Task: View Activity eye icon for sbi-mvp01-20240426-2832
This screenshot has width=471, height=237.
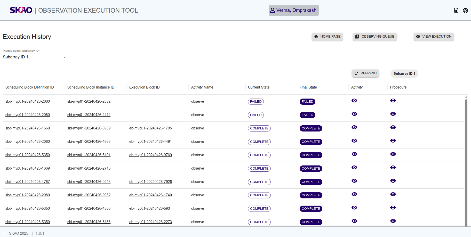Action: pos(354,101)
